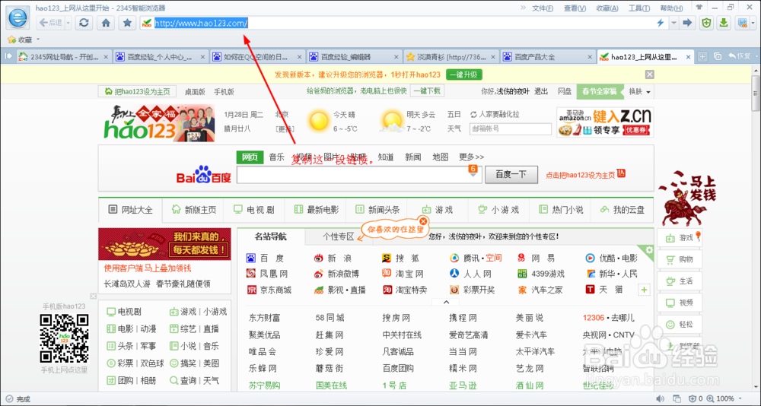Open the 后退 history dropdown arrow
This screenshot has height=406, width=761.
pyautogui.click(x=68, y=23)
